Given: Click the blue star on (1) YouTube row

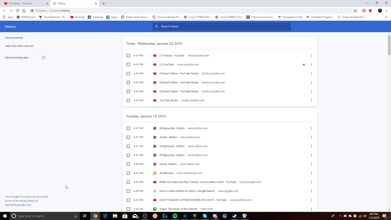Looking at the screenshot, I should [304, 64].
